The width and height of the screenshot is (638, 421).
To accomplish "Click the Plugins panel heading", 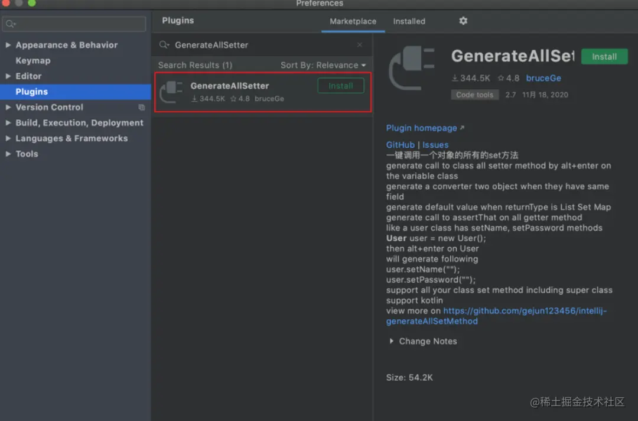I will click(178, 20).
